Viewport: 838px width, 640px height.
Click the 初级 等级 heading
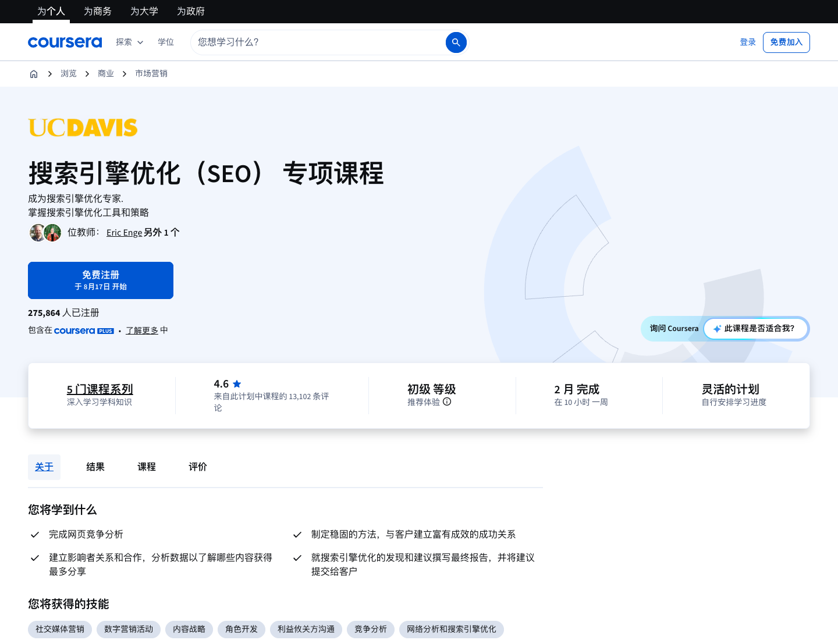coord(432,389)
